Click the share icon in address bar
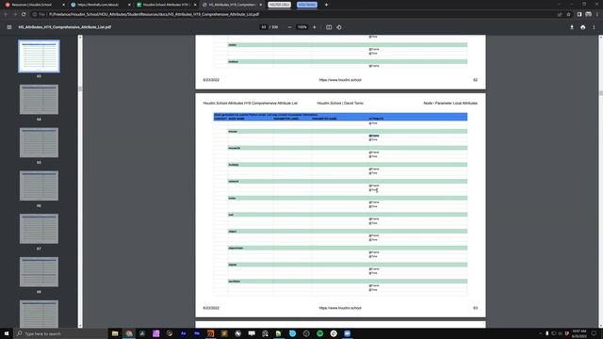Screen dimensions: 603x339 [560, 14]
